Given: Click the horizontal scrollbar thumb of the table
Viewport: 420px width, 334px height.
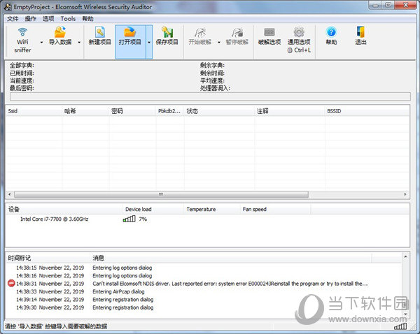Looking at the screenshot, I should tap(161, 194).
